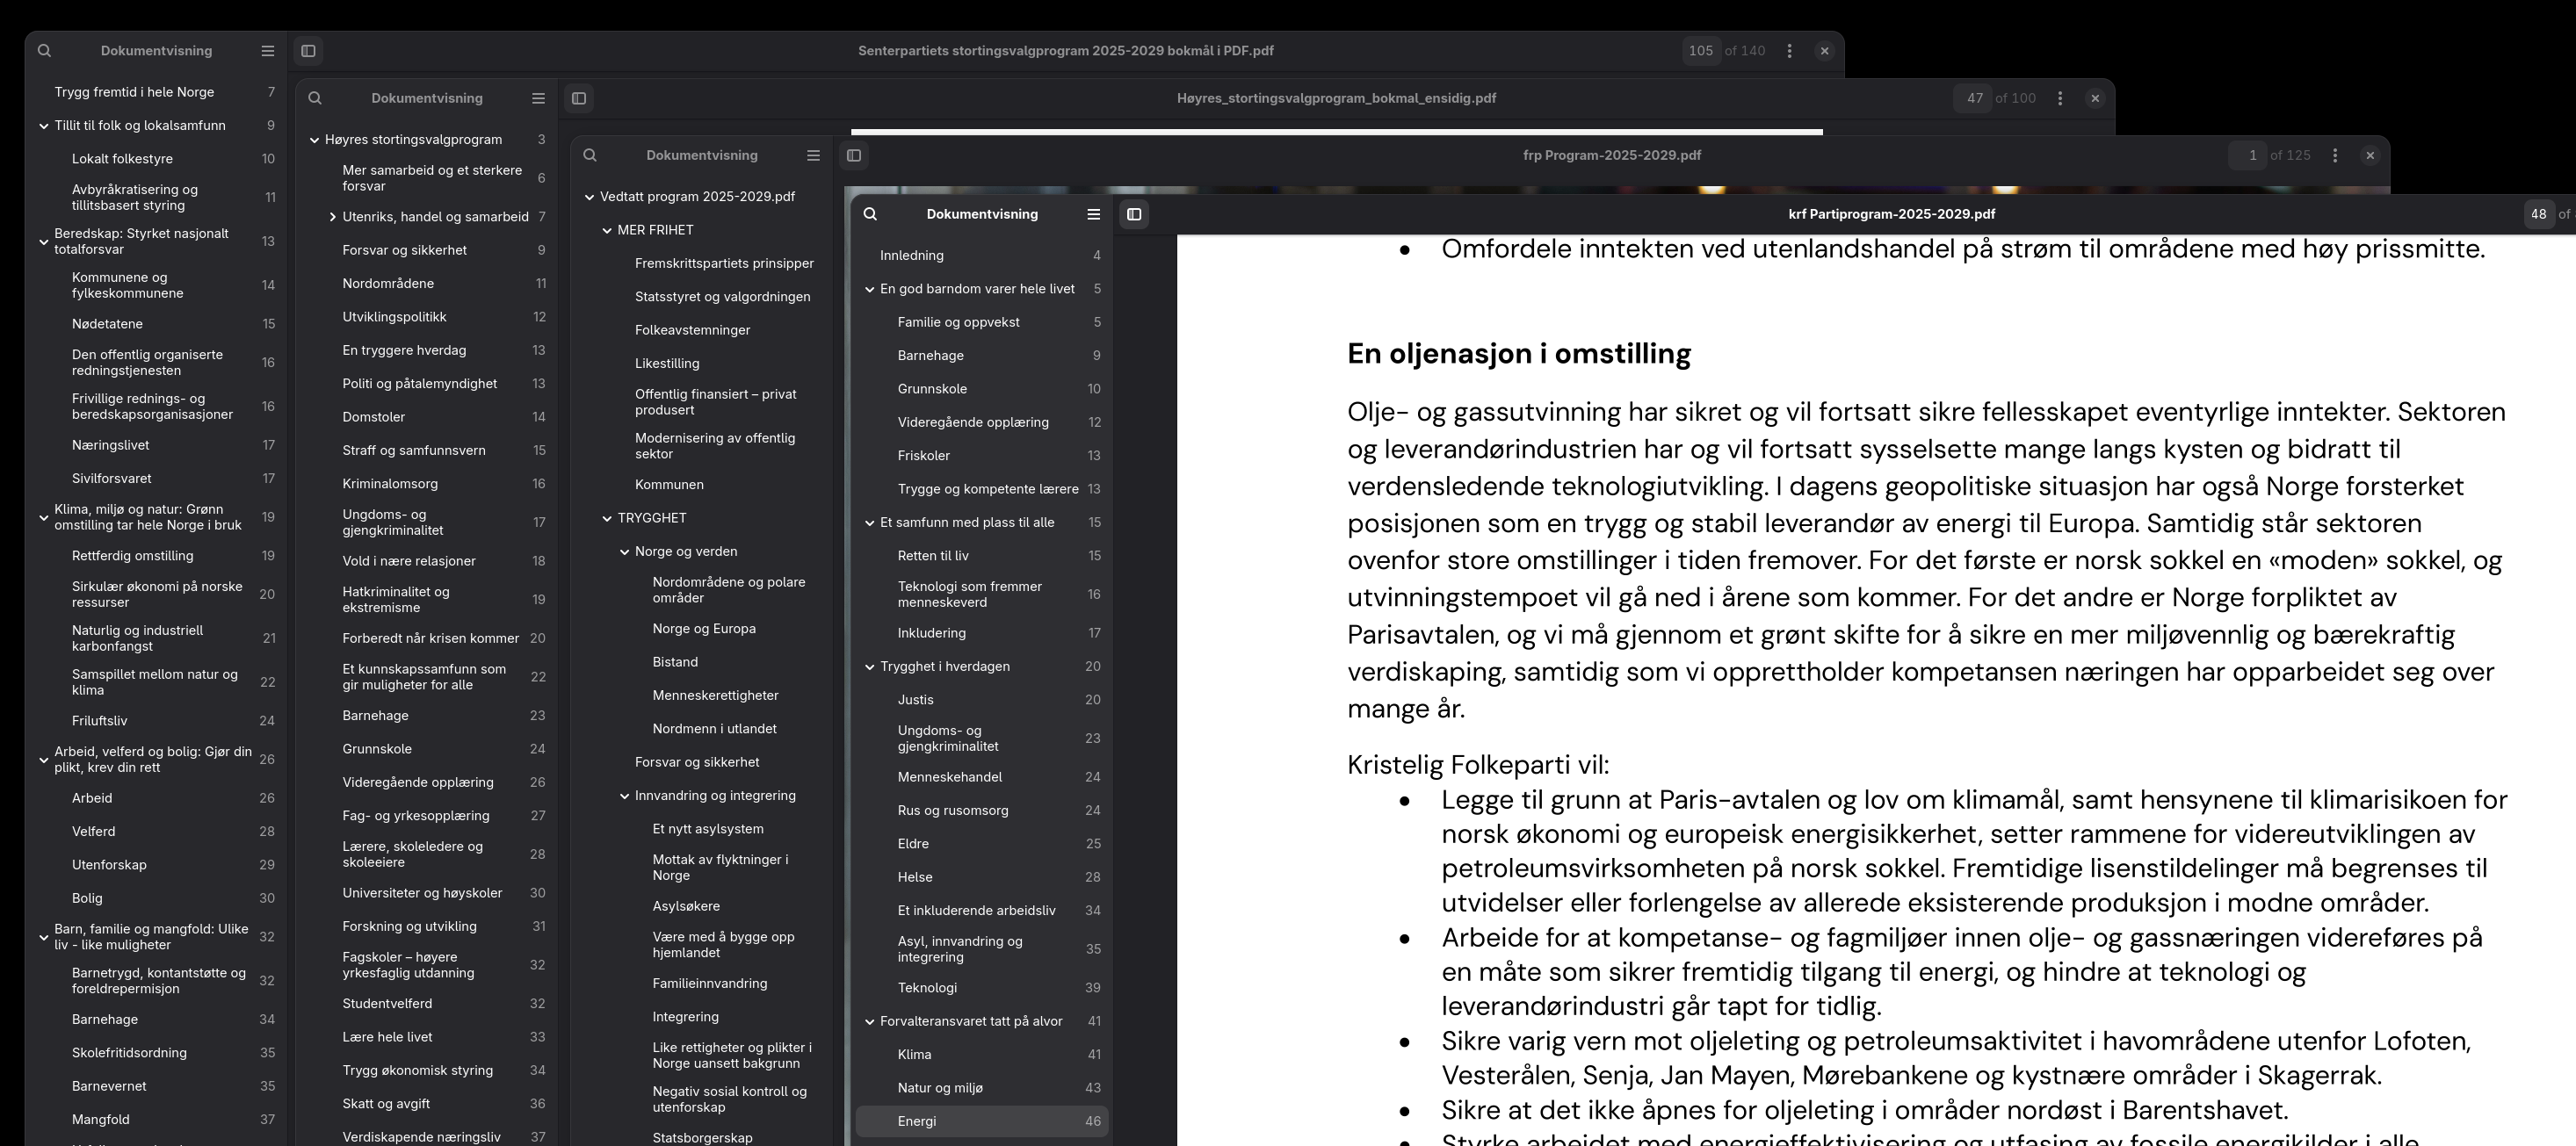Viewport: 2576px width, 1146px height.
Task: Open three-dot menu of Høyre window
Action: click(x=2060, y=97)
